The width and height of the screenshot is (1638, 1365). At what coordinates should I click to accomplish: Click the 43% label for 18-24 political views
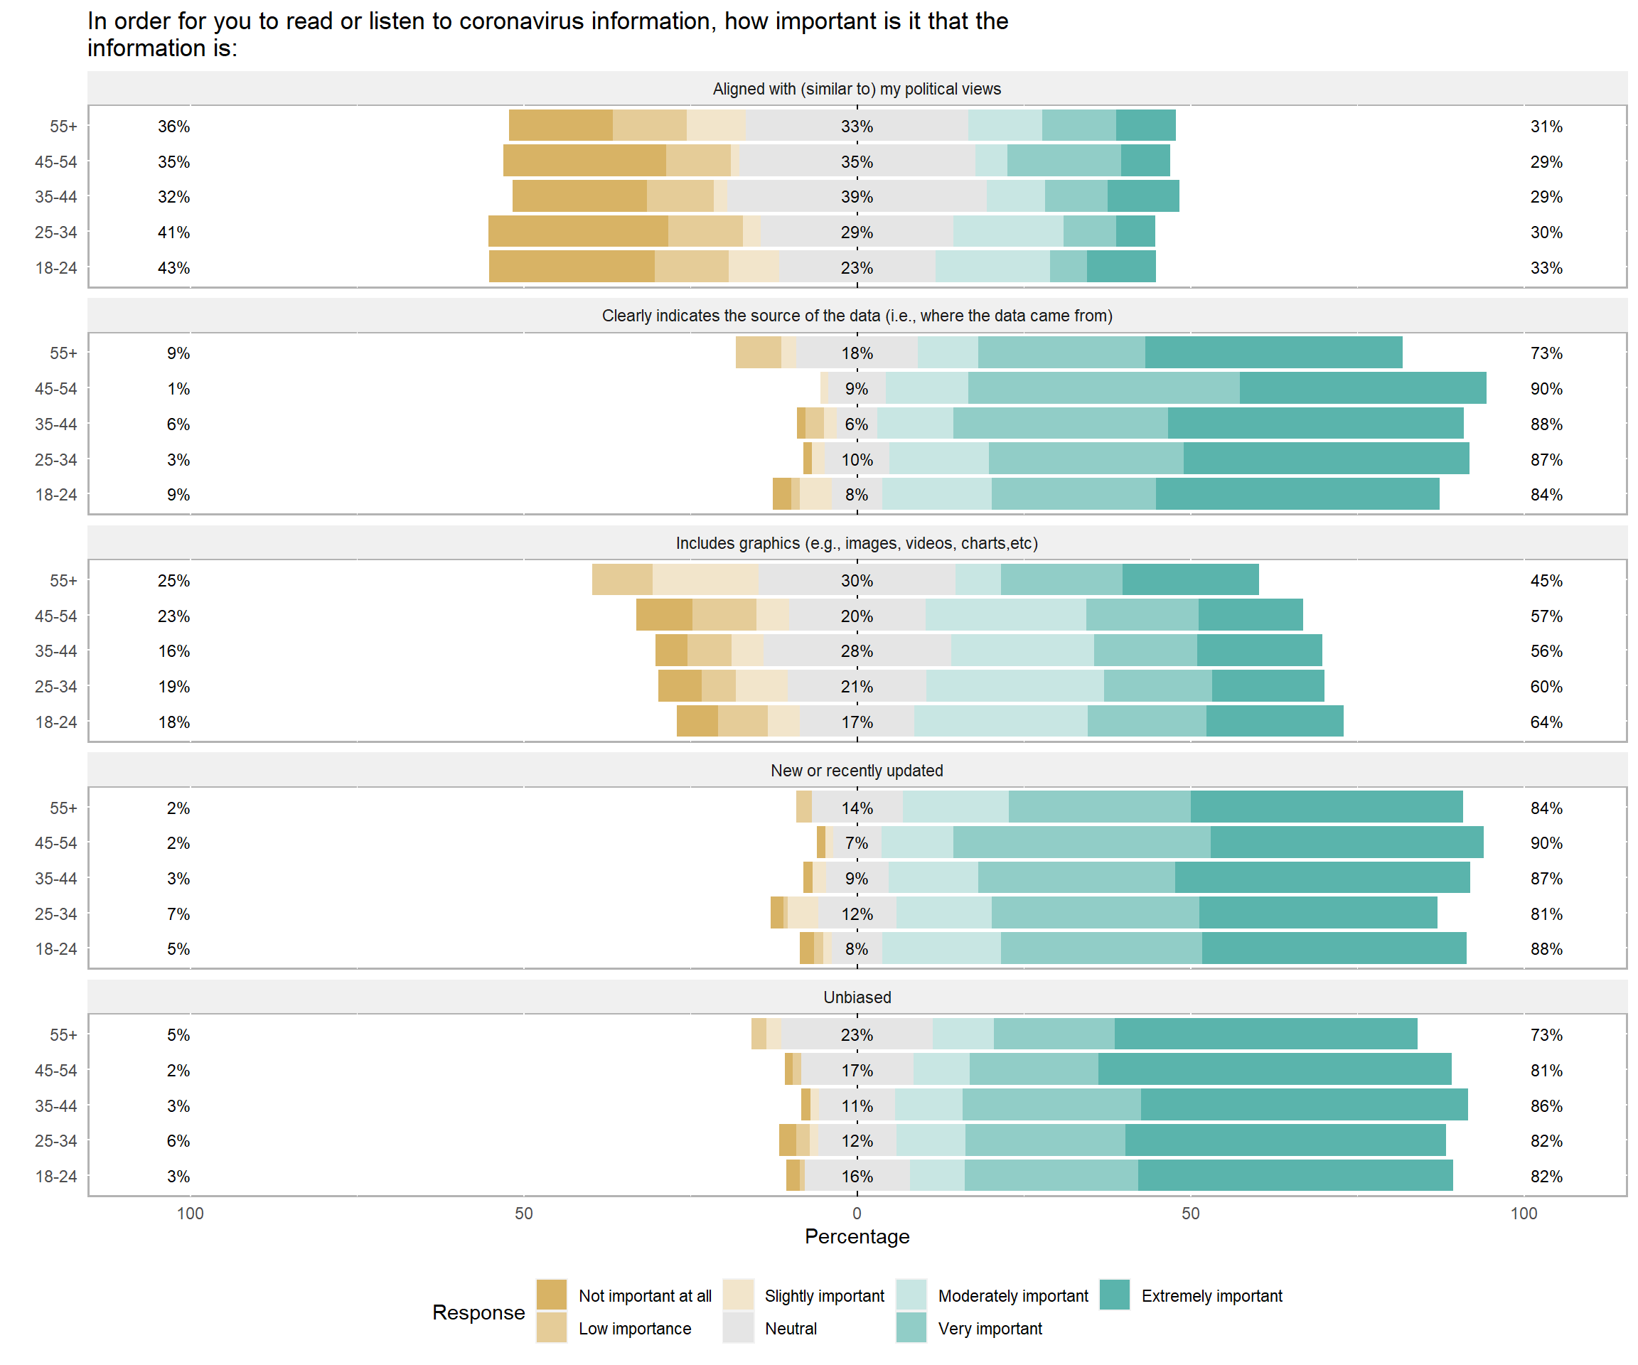pos(173,267)
